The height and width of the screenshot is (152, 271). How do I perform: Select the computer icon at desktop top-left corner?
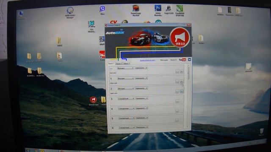(x=21, y=14)
